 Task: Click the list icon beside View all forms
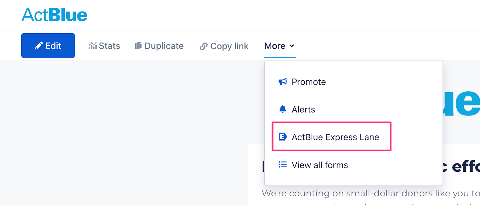(283, 165)
